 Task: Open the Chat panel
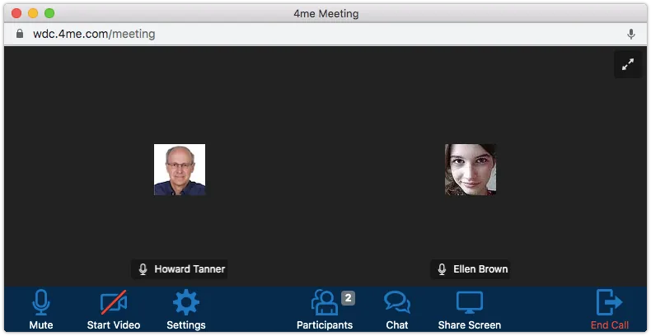click(397, 310)
